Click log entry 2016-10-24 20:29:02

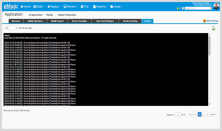37,43
